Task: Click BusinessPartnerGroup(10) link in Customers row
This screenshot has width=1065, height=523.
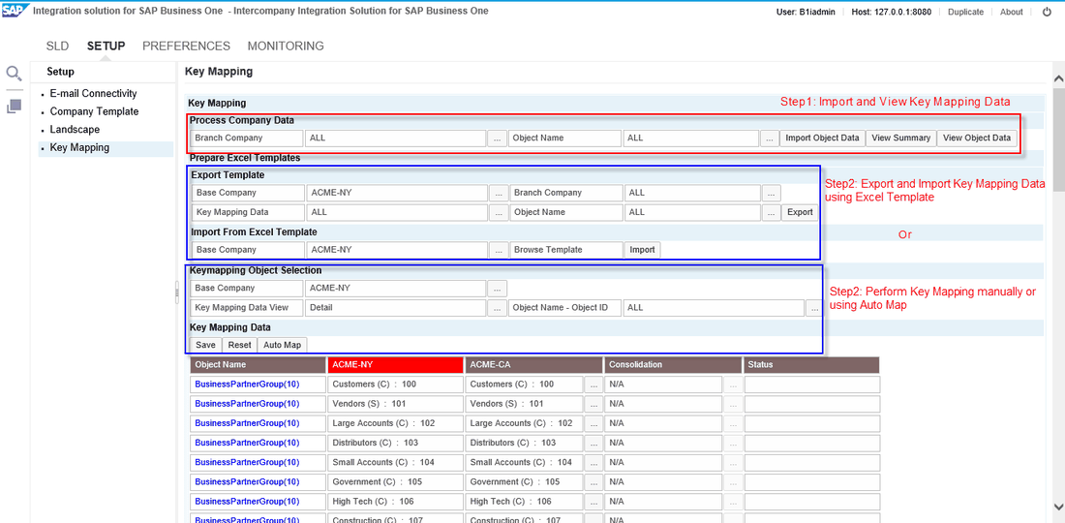Action: click(x=247, y=385)
